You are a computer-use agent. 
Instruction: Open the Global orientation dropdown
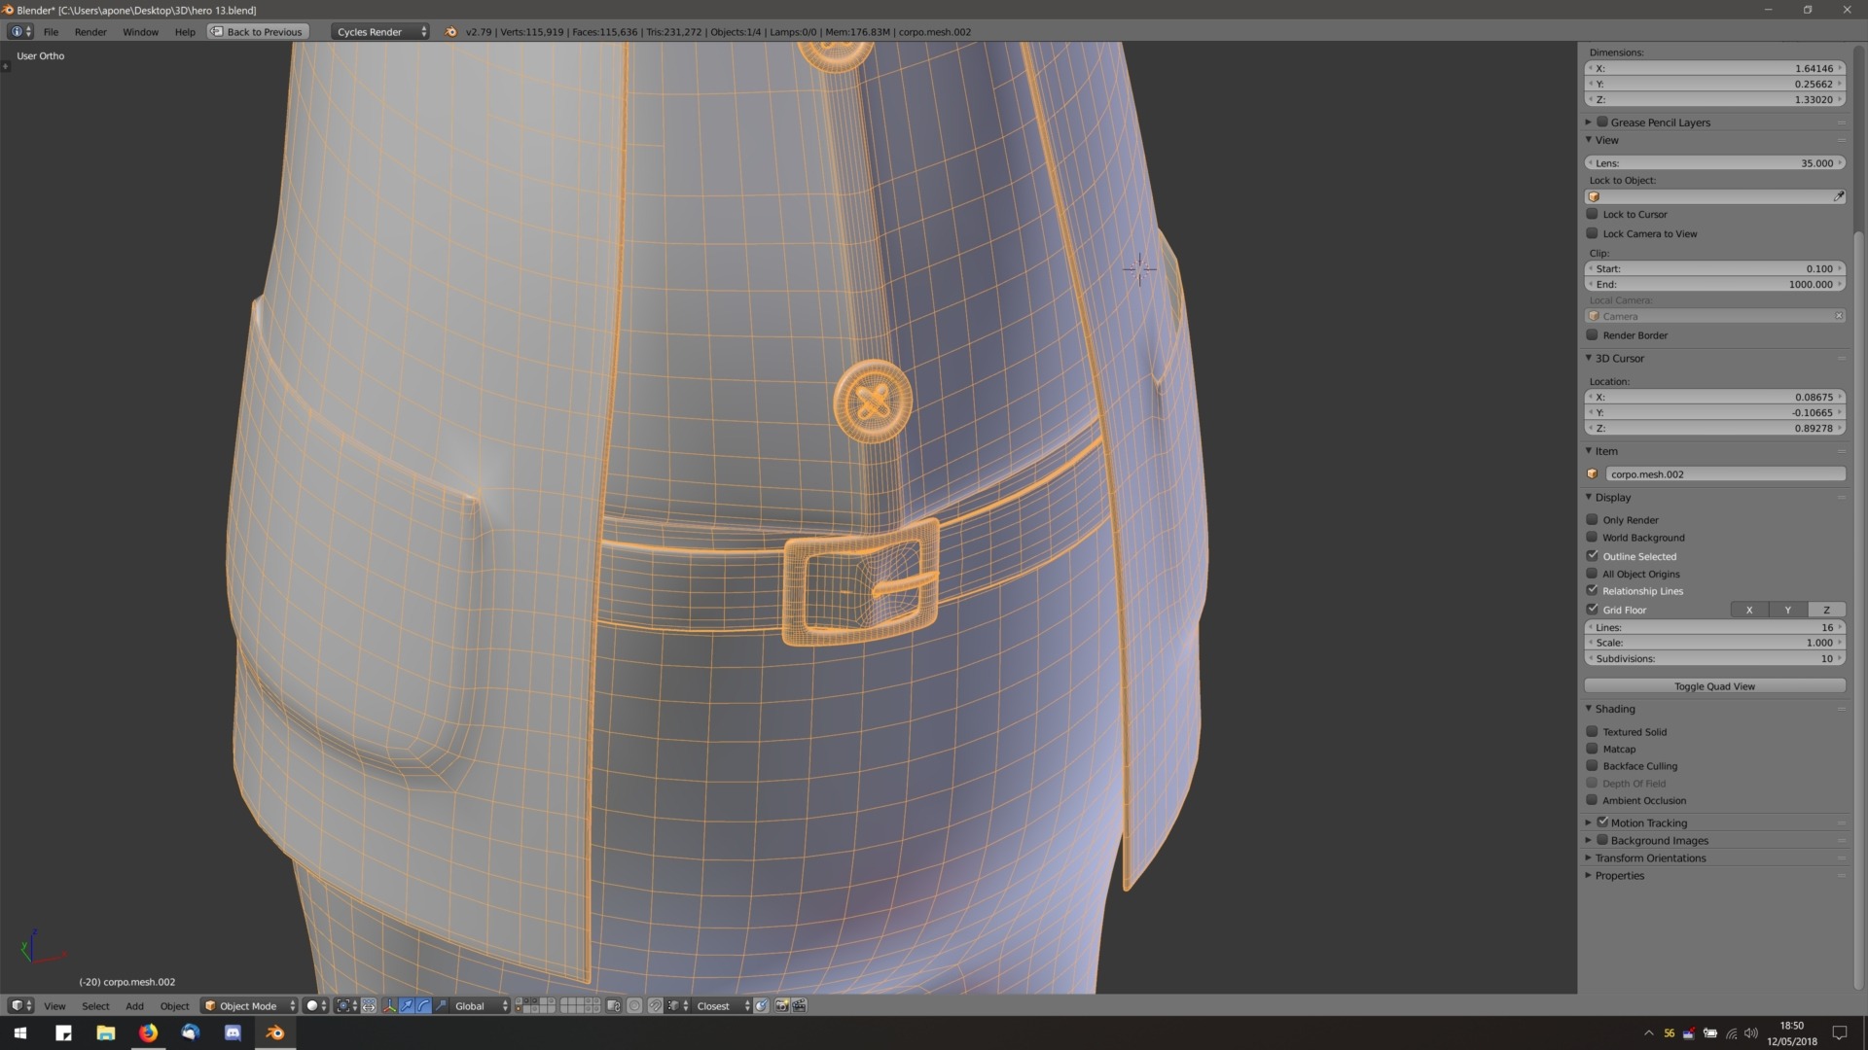[x=481, y=1006]
